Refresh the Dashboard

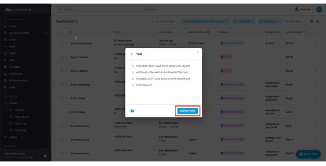[77, 21]
